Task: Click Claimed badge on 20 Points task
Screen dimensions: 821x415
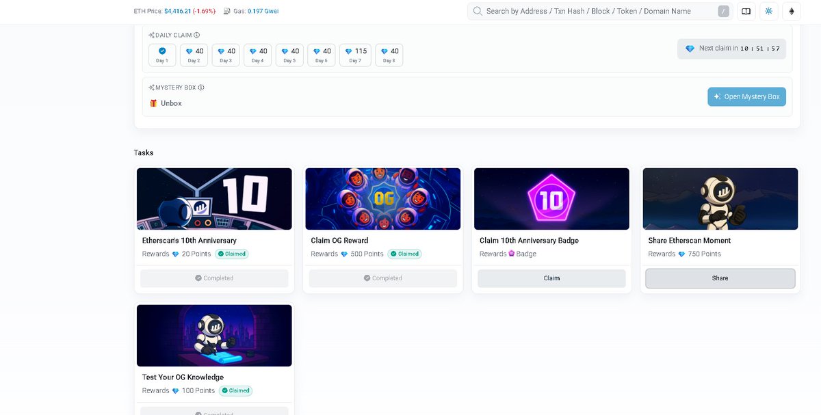Action: pos(232,254)
